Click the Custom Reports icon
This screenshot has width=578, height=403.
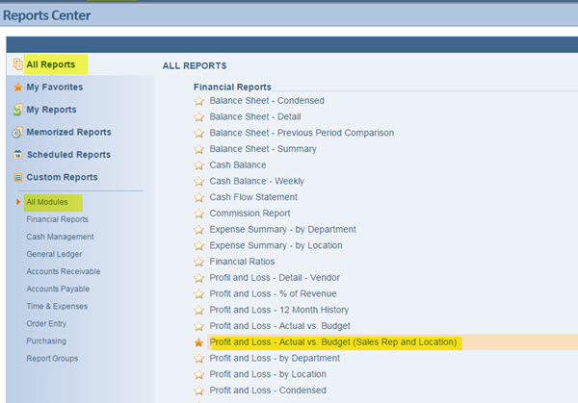pos(17,177)
